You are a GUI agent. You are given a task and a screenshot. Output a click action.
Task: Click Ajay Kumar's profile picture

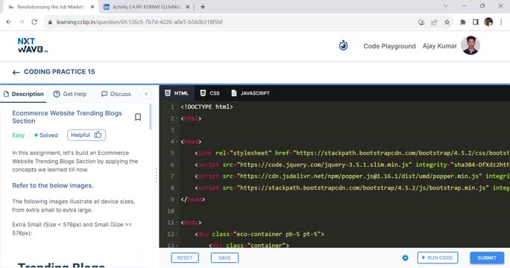(x=470, y=45)
